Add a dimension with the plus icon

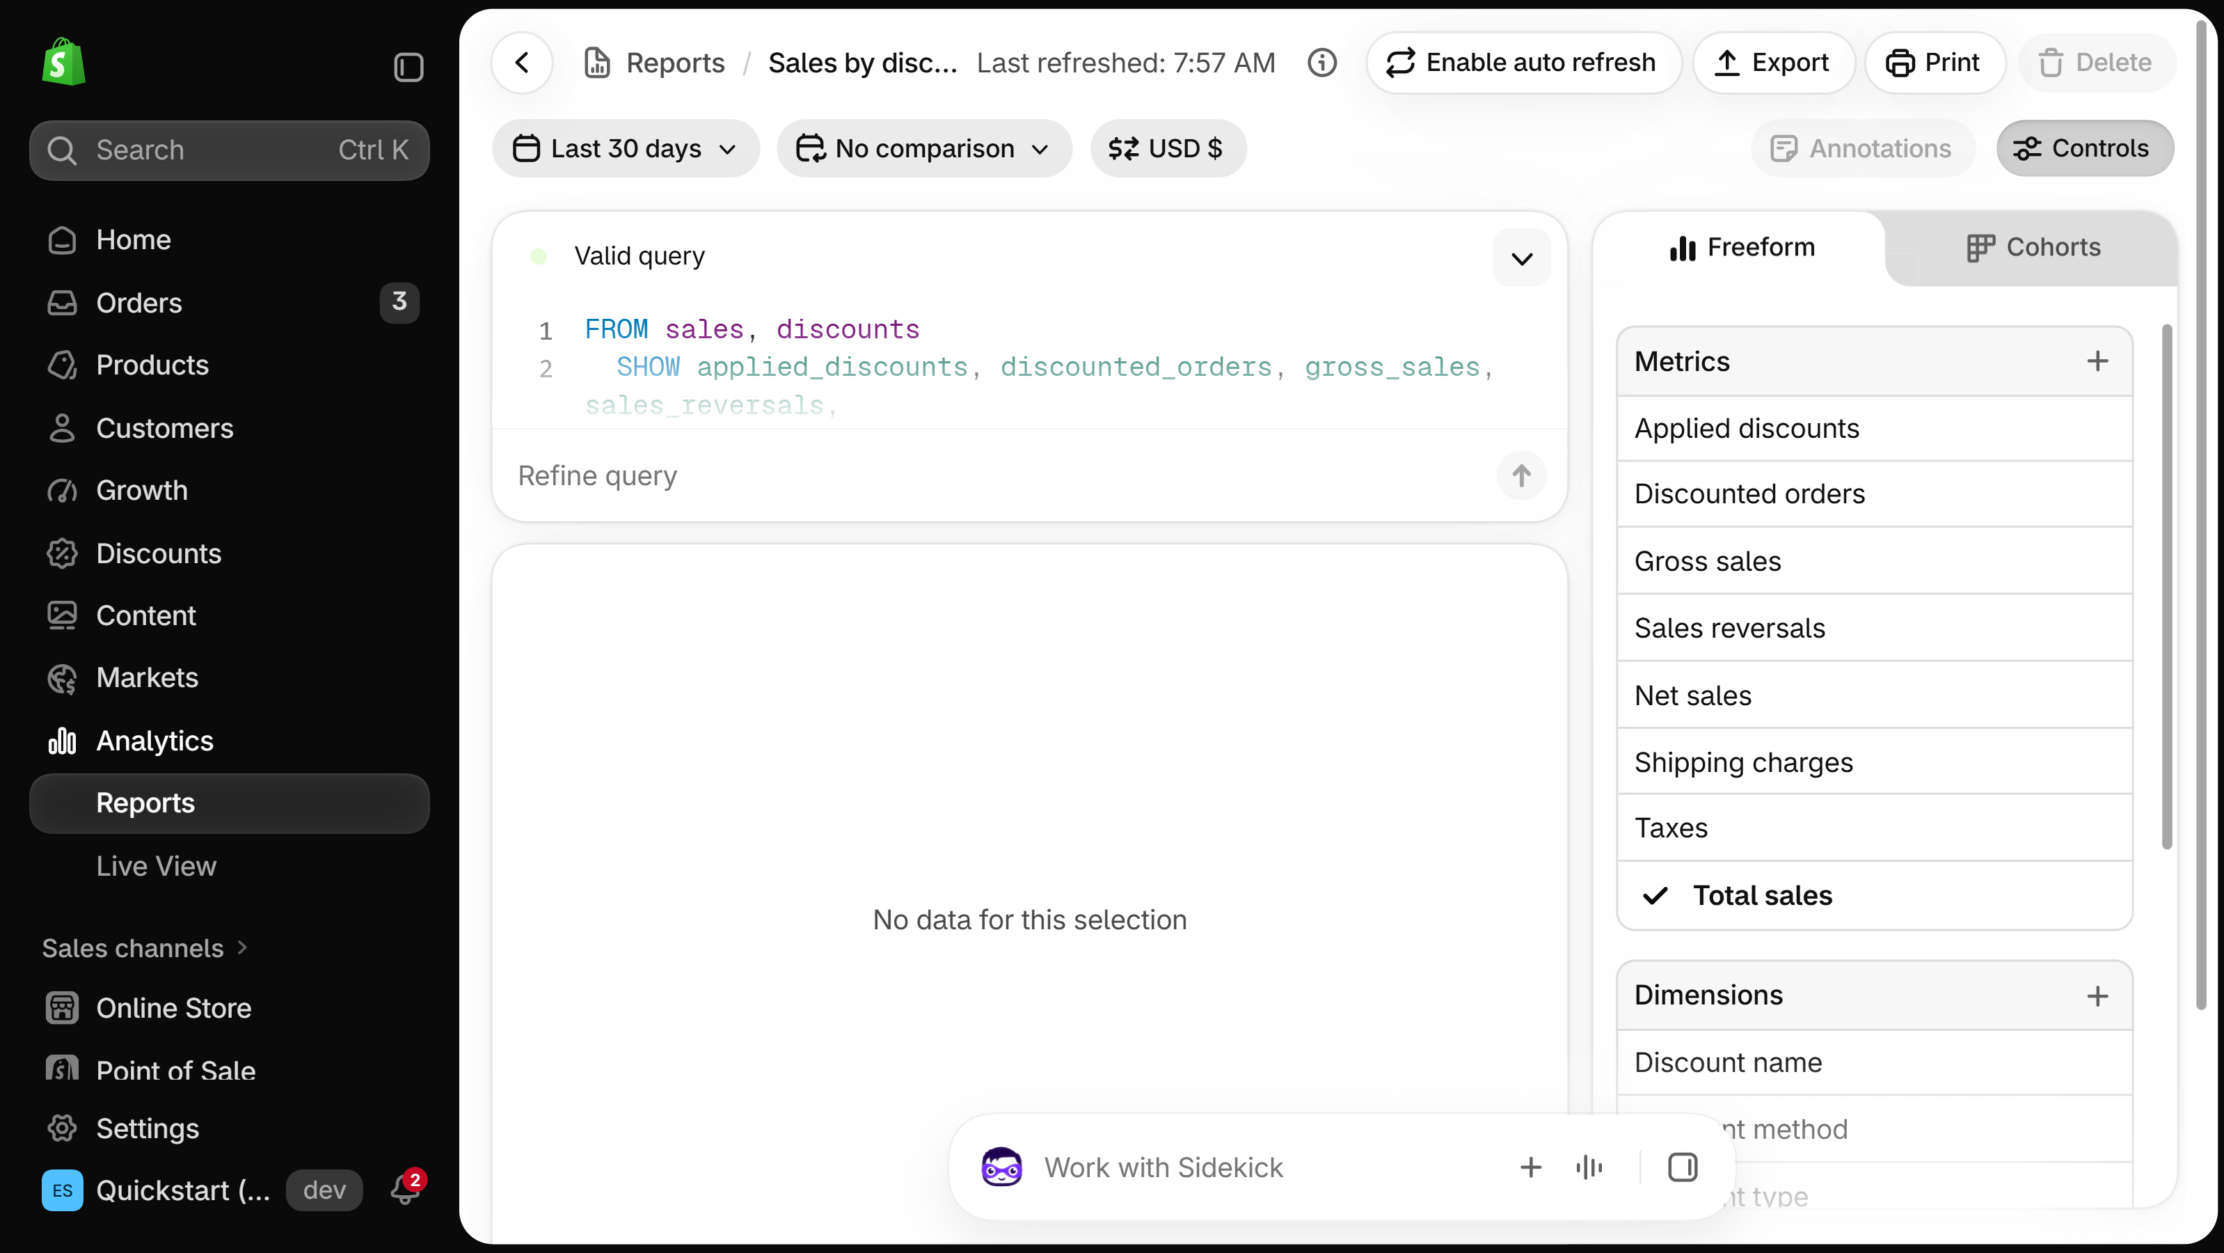[x=2097, y=995]
